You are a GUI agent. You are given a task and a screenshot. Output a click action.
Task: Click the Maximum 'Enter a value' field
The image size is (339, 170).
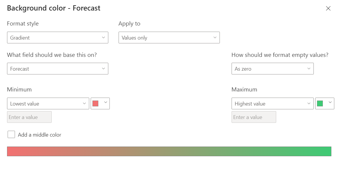coord(254,117)
